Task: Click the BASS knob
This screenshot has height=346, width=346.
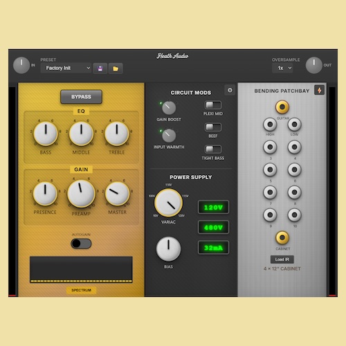Action: point(46,134)
